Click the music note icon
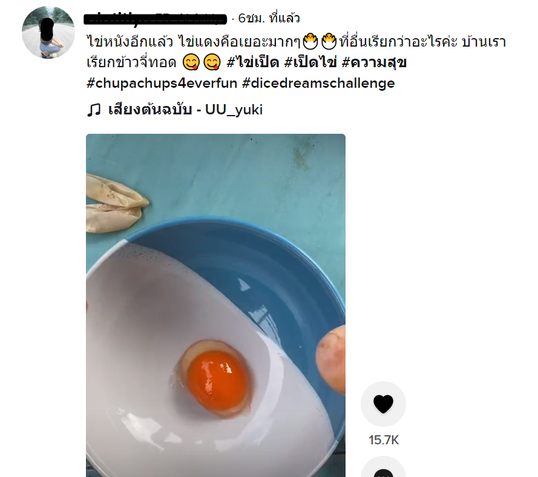The height and width of the screenshot is (477, 538). pos(94,110)
